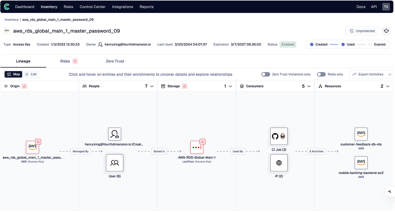
Task: Open the Reports menu
Action: (x=146, y=7)
